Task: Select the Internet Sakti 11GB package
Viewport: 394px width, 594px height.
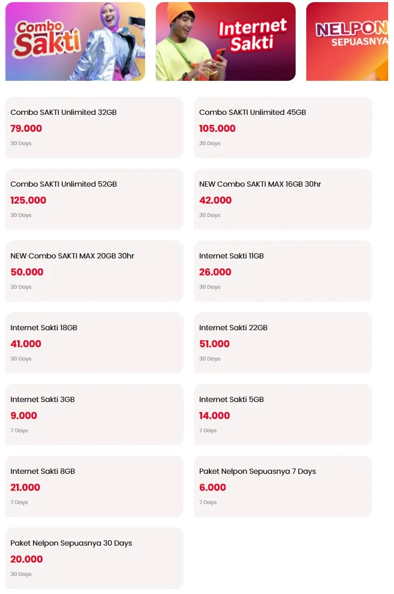Action: point(283,270)
